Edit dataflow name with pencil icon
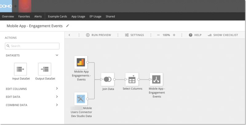The height and width of the screenshot is (125, 246). (x=67, y=26)
